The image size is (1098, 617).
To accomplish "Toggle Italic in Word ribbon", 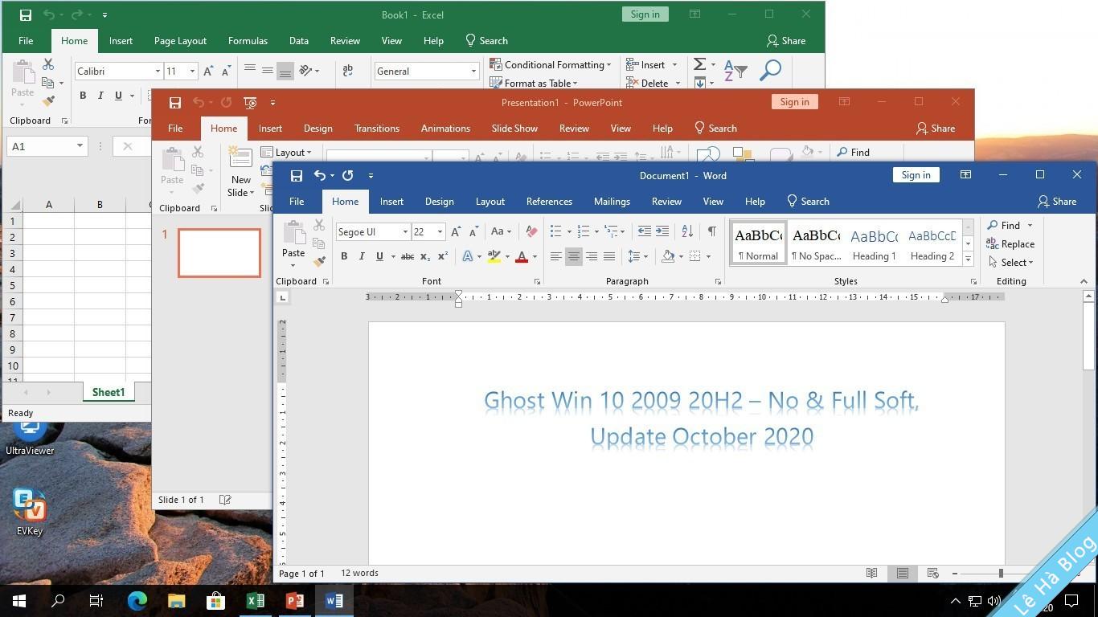I will click(362, 256).
